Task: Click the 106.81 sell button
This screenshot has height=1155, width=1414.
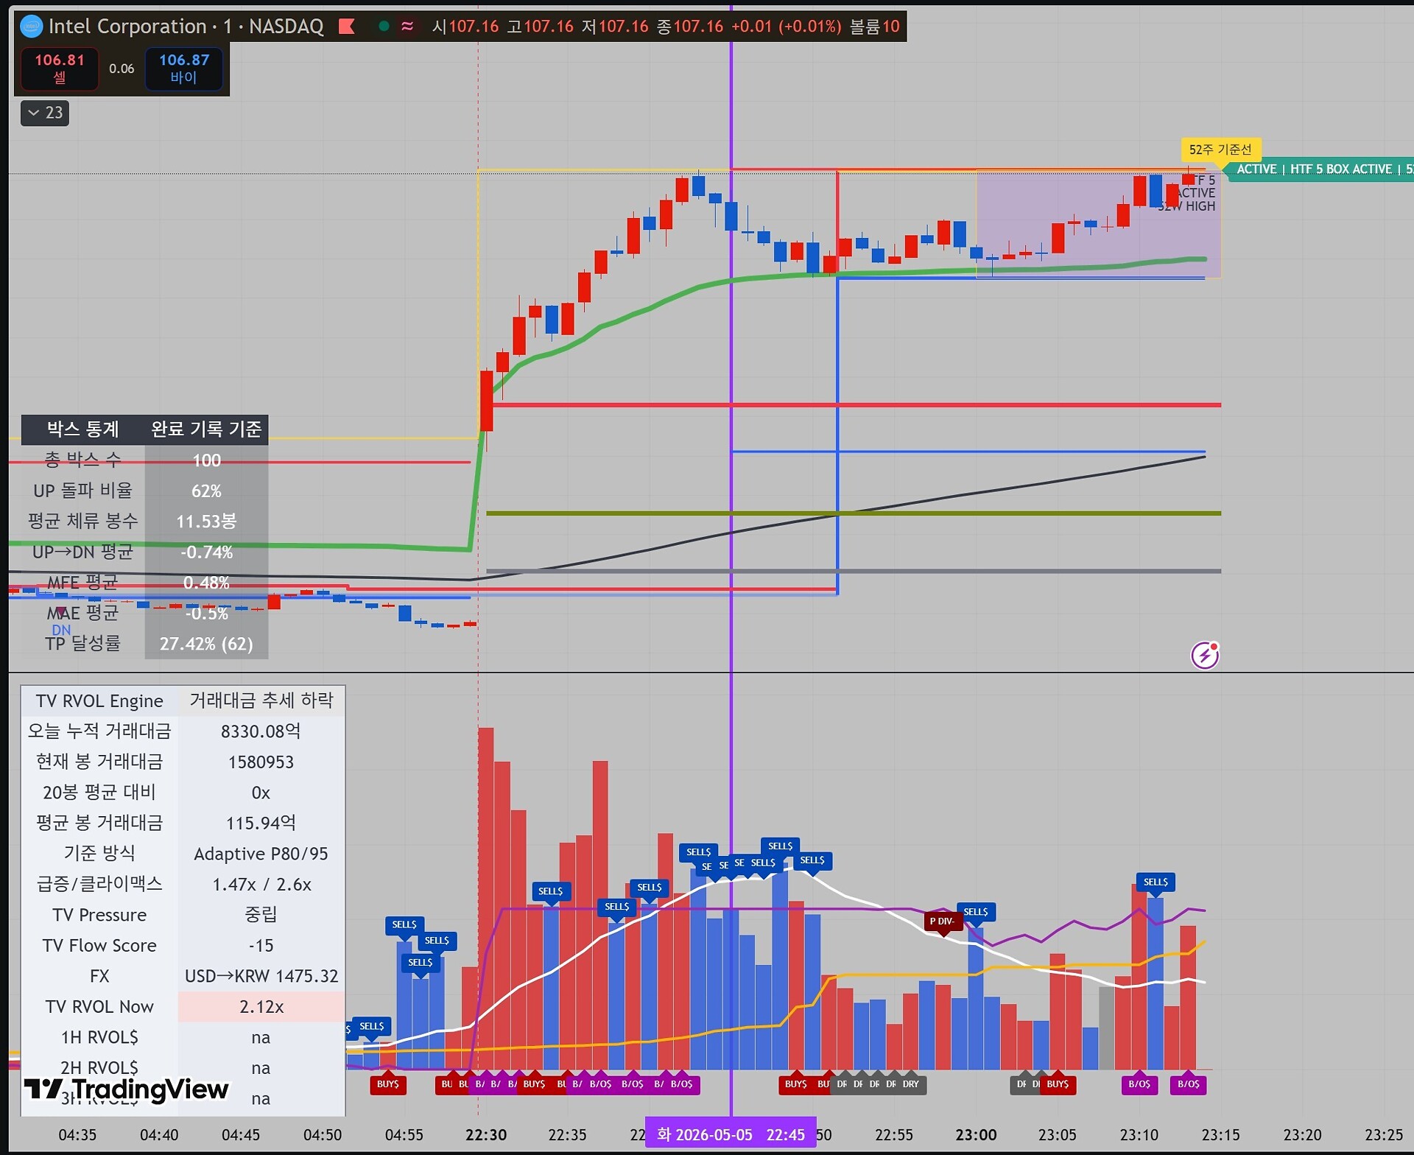Action: 60,68
